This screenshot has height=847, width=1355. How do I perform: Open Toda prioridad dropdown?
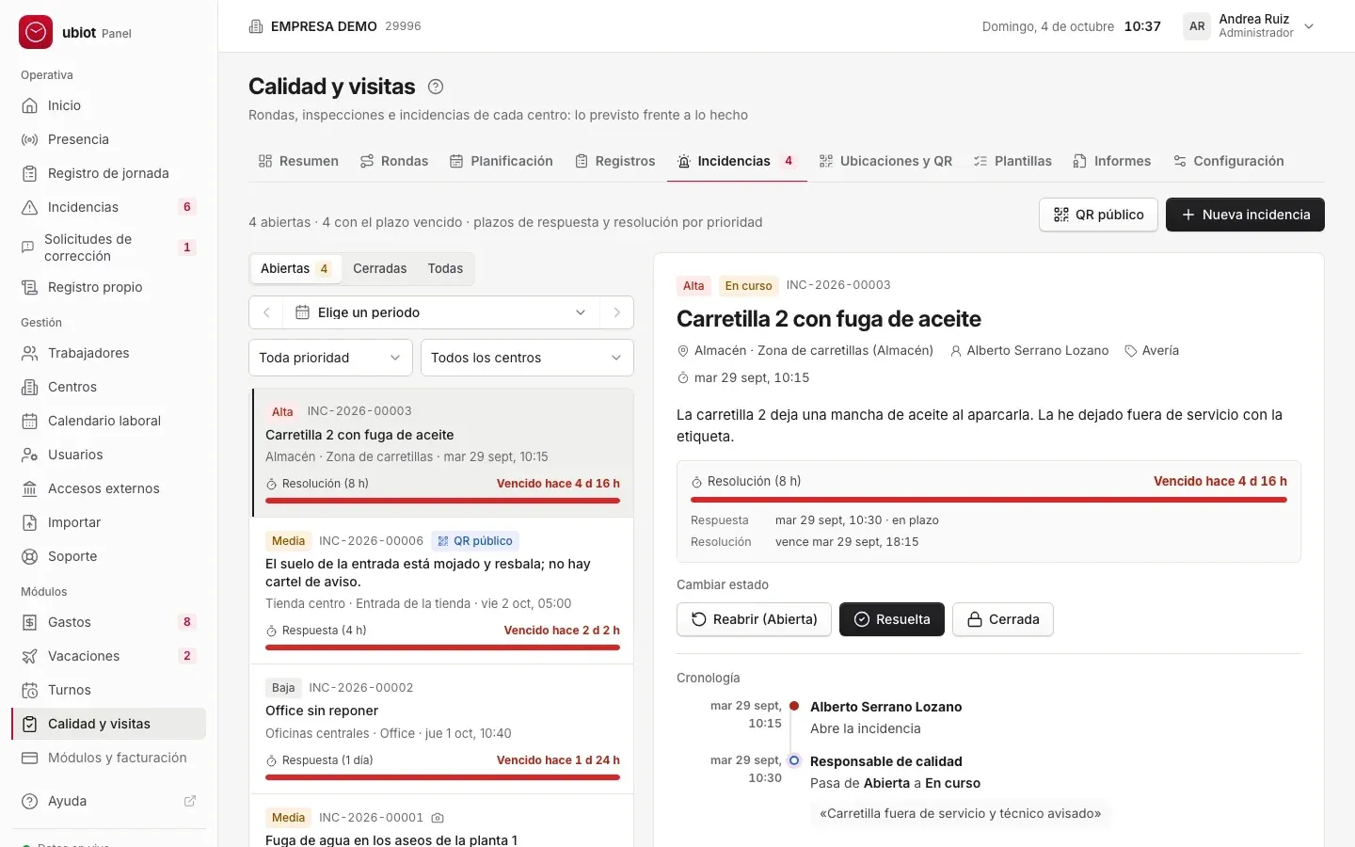click(329, 358)
